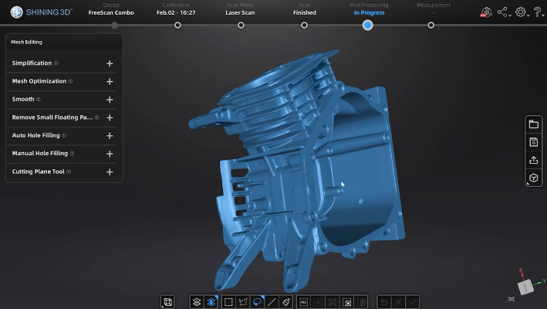The height and width of the screenshot is (309, 547).
Task: Click the export upload icon
Action: coord(533,160)
